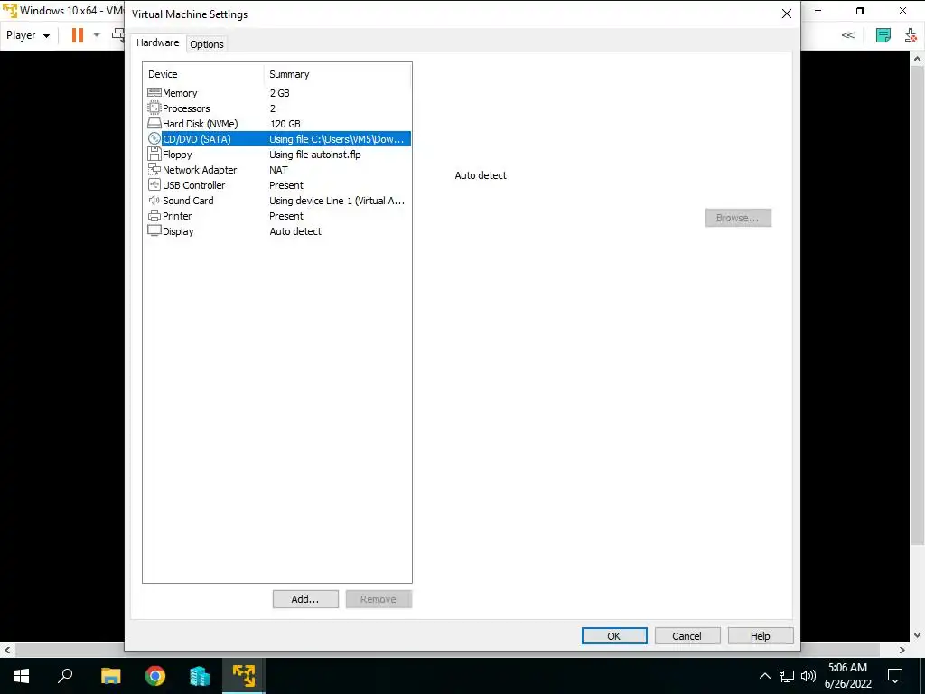The width and height of the screenshot is (925, 694).
Task: Confirm settings with OK button
Action: pos(613,635)
